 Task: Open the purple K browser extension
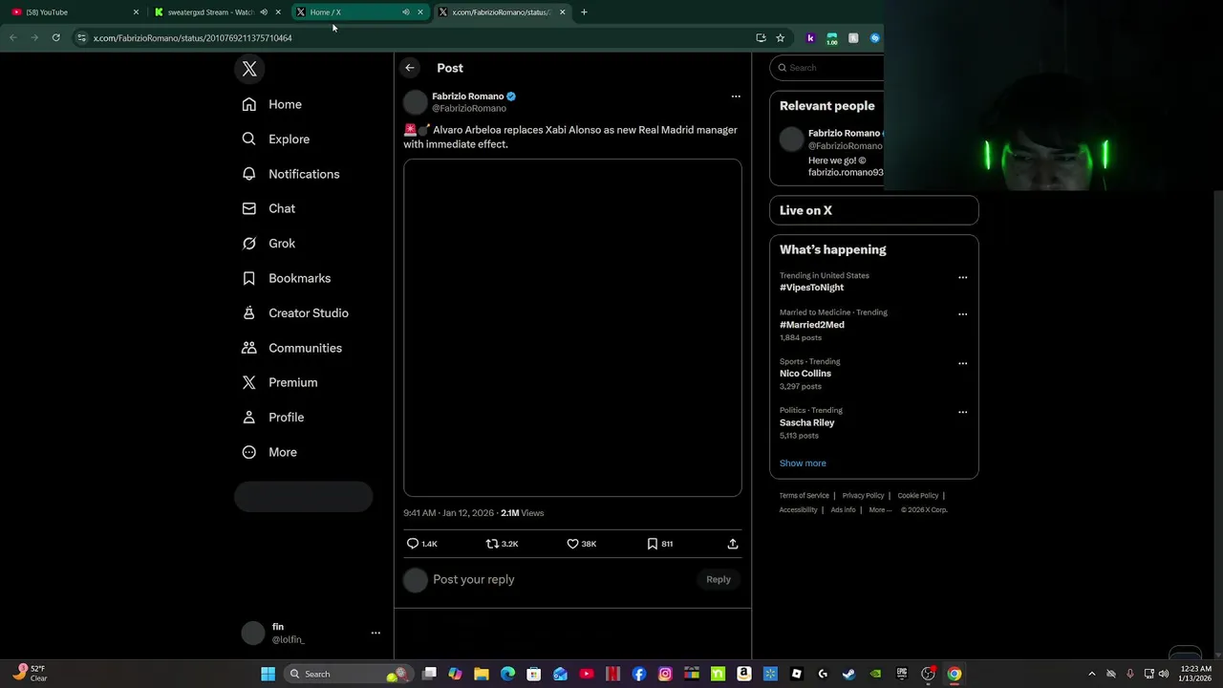[810, 38]
